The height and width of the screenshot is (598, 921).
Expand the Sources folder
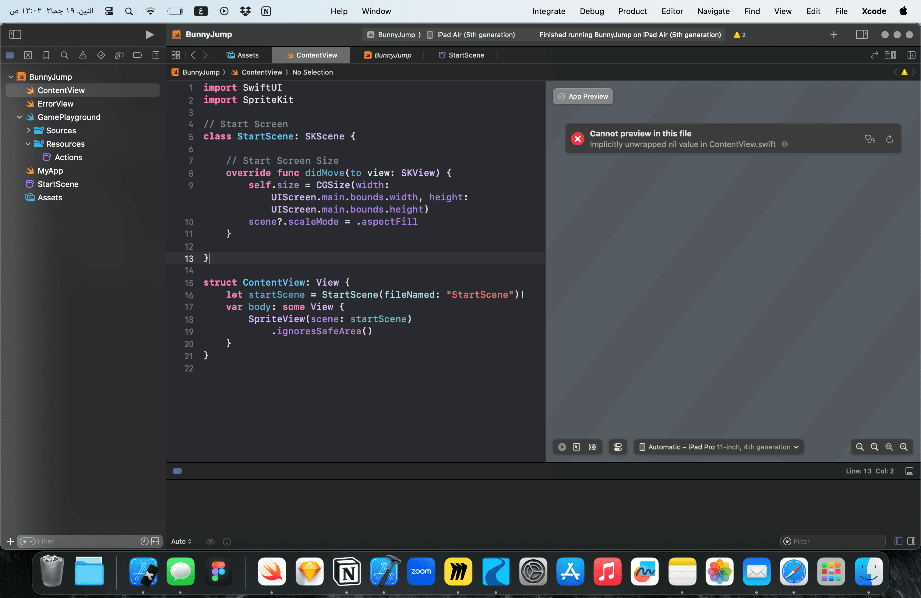28,130
